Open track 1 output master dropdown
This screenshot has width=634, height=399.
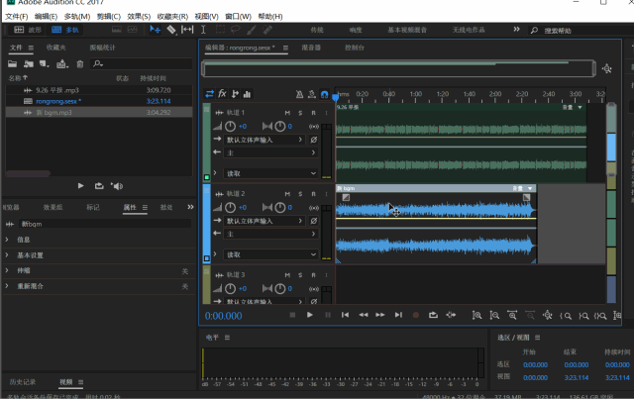(270, 152)
